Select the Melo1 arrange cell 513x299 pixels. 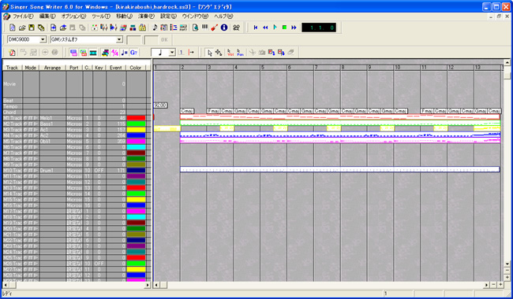pyautogui.click(x=52, y=118)
